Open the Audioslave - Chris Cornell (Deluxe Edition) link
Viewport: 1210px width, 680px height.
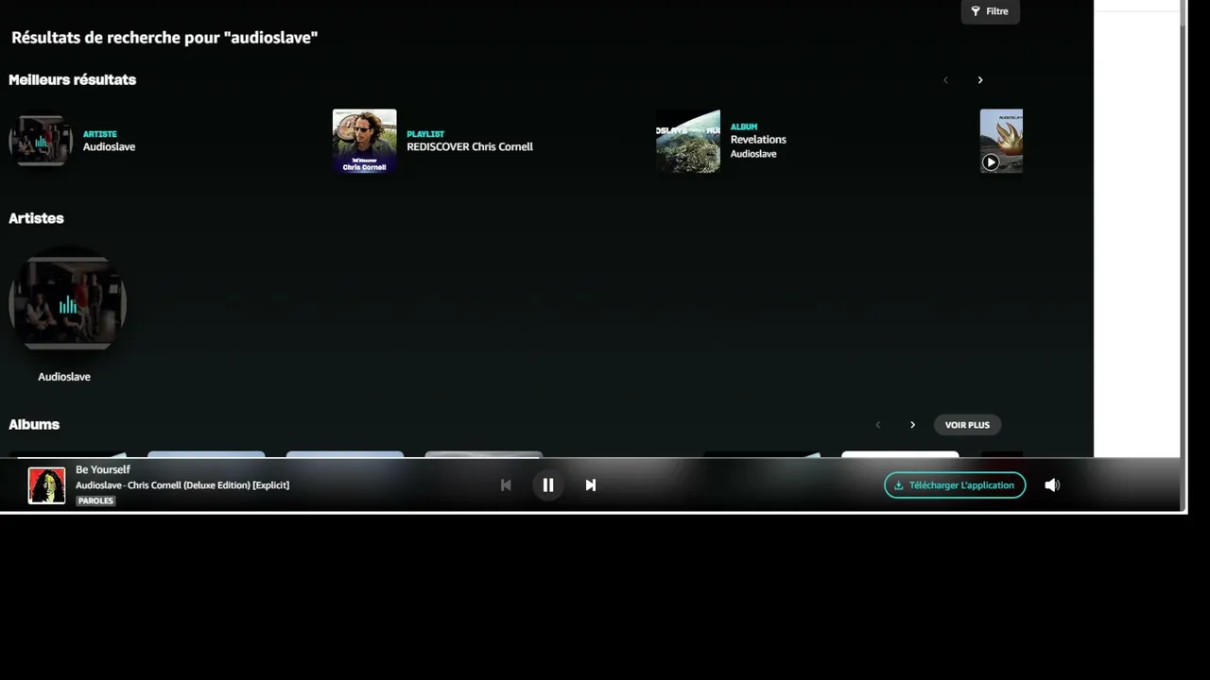point(182,485)
